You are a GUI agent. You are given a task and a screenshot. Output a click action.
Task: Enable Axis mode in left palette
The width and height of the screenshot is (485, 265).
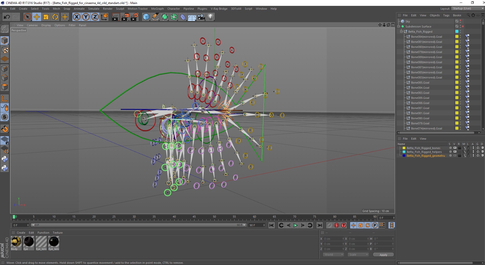point(5,99)
